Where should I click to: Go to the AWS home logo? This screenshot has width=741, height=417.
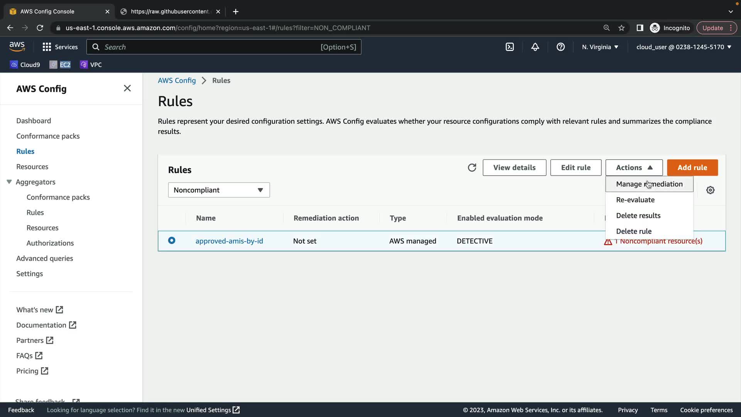(x=17, y=47)
